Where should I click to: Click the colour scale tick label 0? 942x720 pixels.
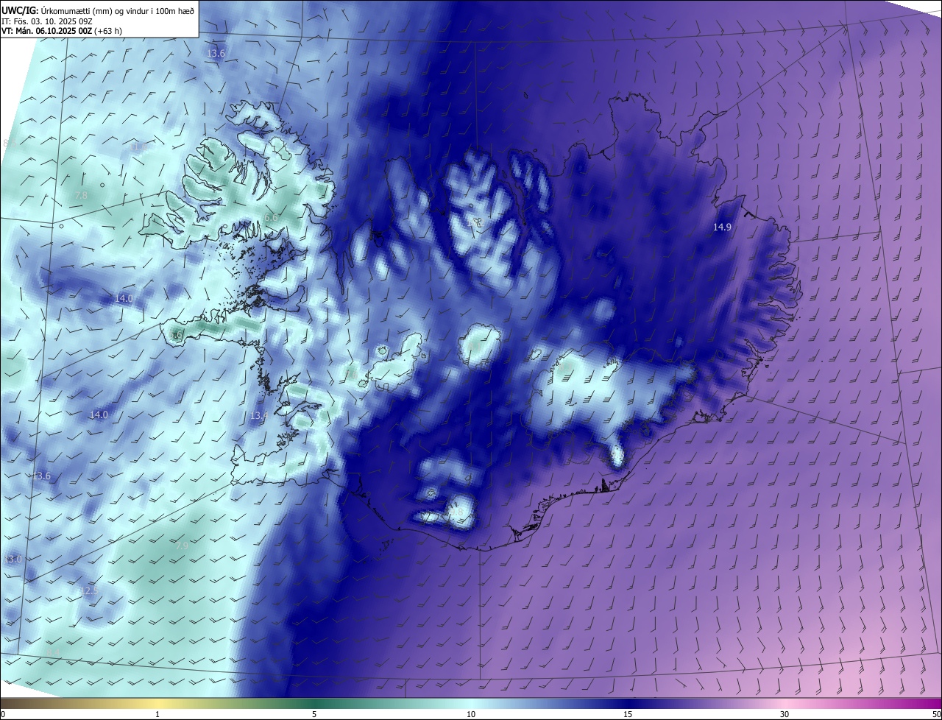click(3, 714)
